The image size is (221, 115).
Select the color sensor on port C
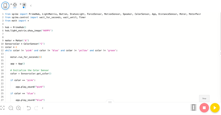coord(24,5)
